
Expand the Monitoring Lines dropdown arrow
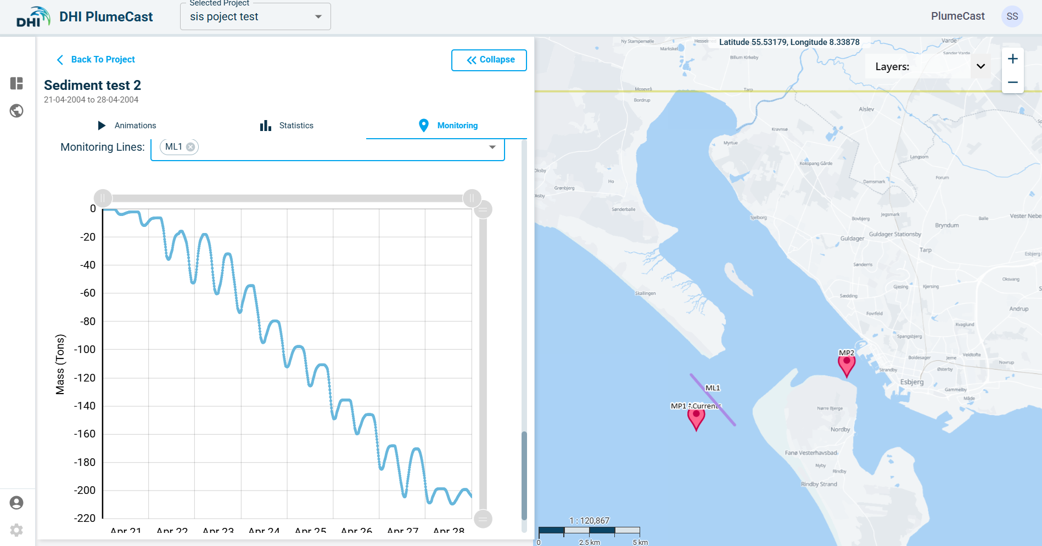492,147
